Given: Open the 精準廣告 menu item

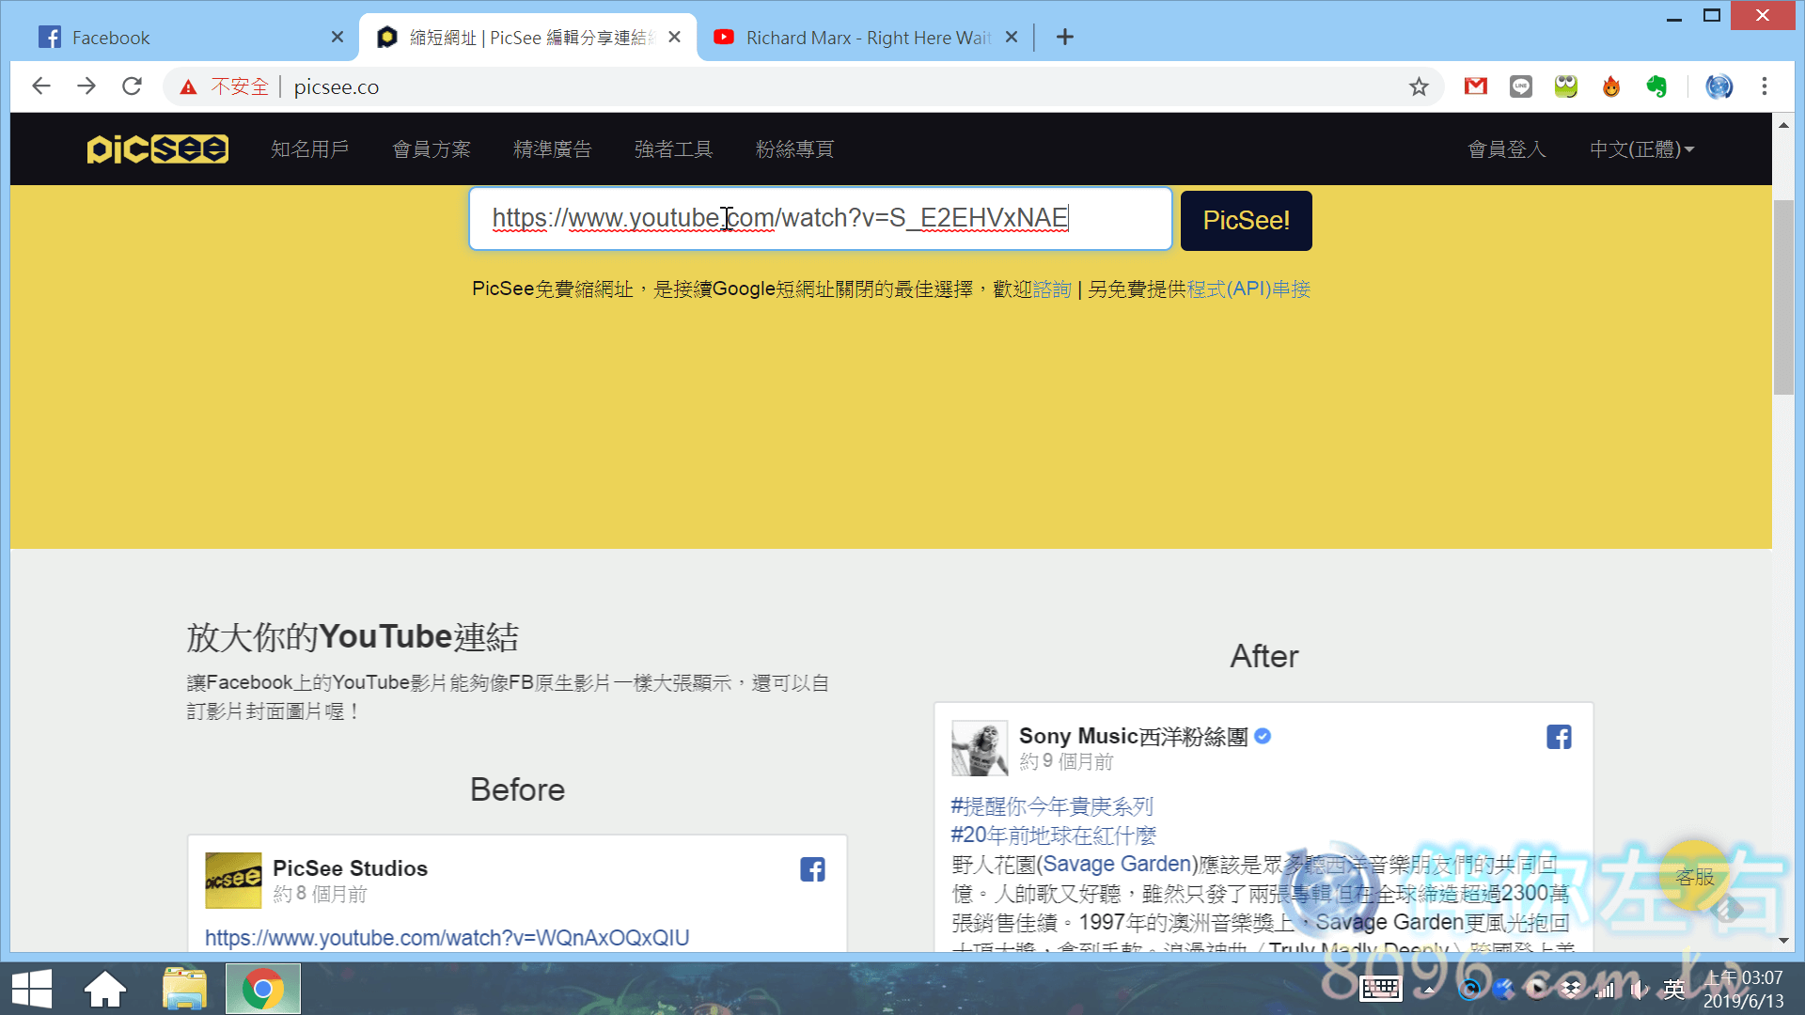Looking at the screenshot, I should click(553, 149).
